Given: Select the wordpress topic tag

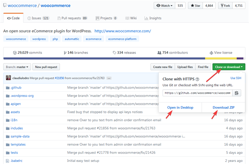Looking at the screenshot, I should click(39, 39).
